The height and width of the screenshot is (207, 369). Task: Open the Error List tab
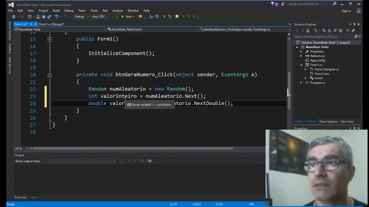click(x=20, y=197)
